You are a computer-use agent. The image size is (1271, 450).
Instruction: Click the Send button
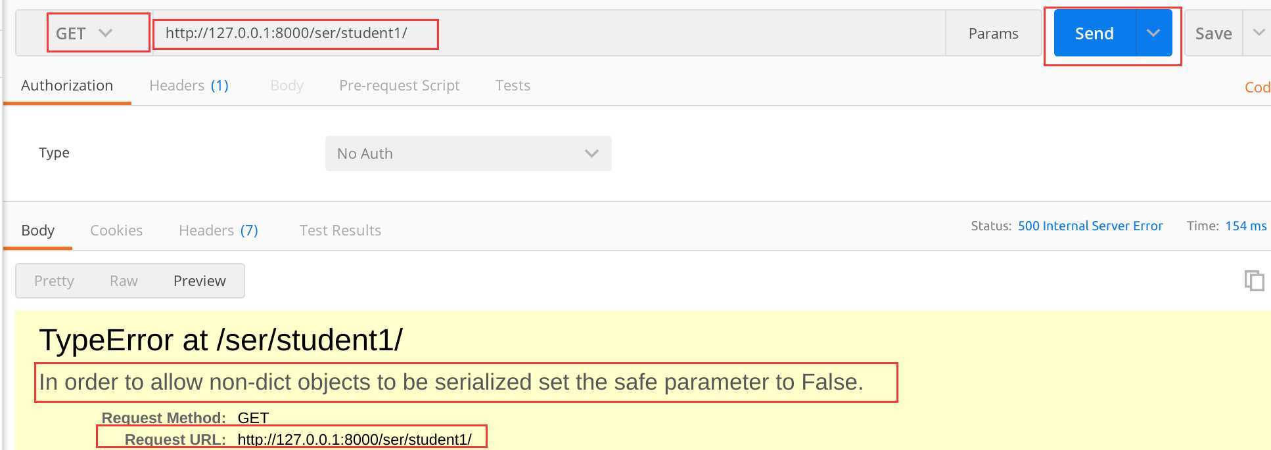[1094, 33]
